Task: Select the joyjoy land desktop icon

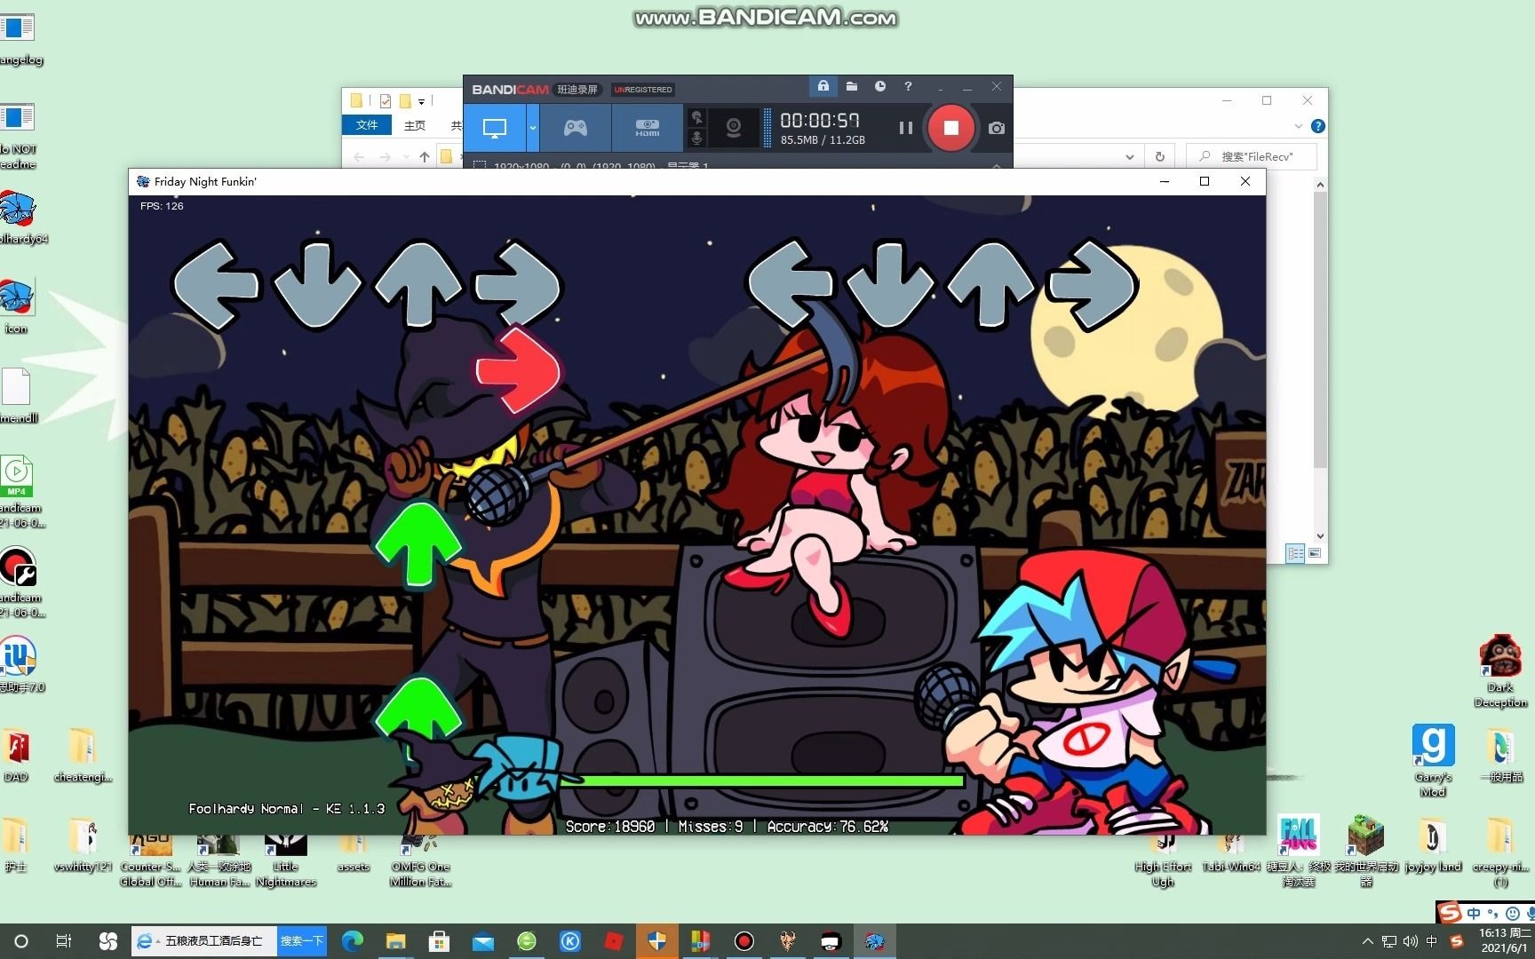Action: coord(1433,845)
